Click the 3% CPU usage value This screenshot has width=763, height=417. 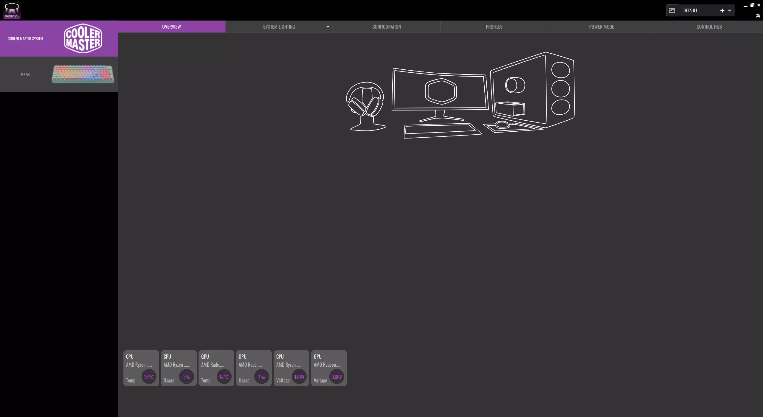(x=187, y=377)
